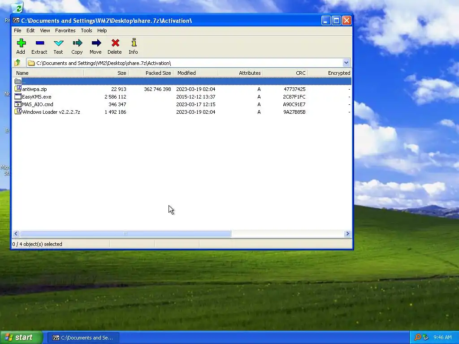Viewport: 459px width, 344px height.
Task: Click the Extract toolbar icon
Action: (x=39, y=43)
